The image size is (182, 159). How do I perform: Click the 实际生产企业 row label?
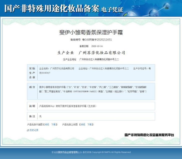point(32,73)
